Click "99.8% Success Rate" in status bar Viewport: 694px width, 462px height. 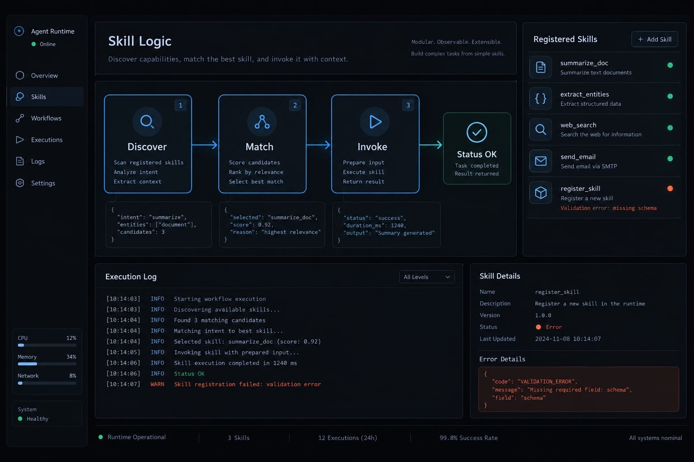(x=469, y=438)
